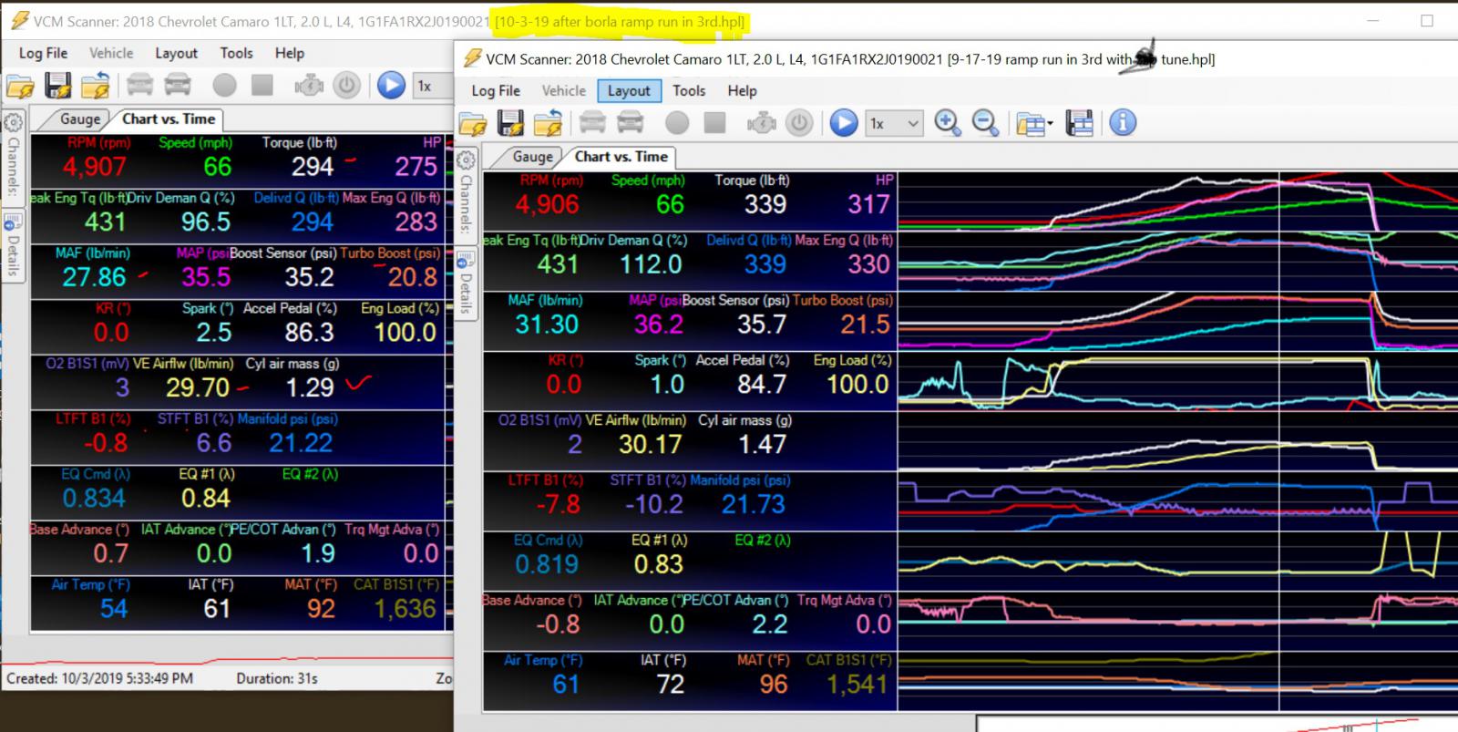Open the Vehicle menu in the back window
Viewport: 1458px width, 732px height.
click(111, 53)
